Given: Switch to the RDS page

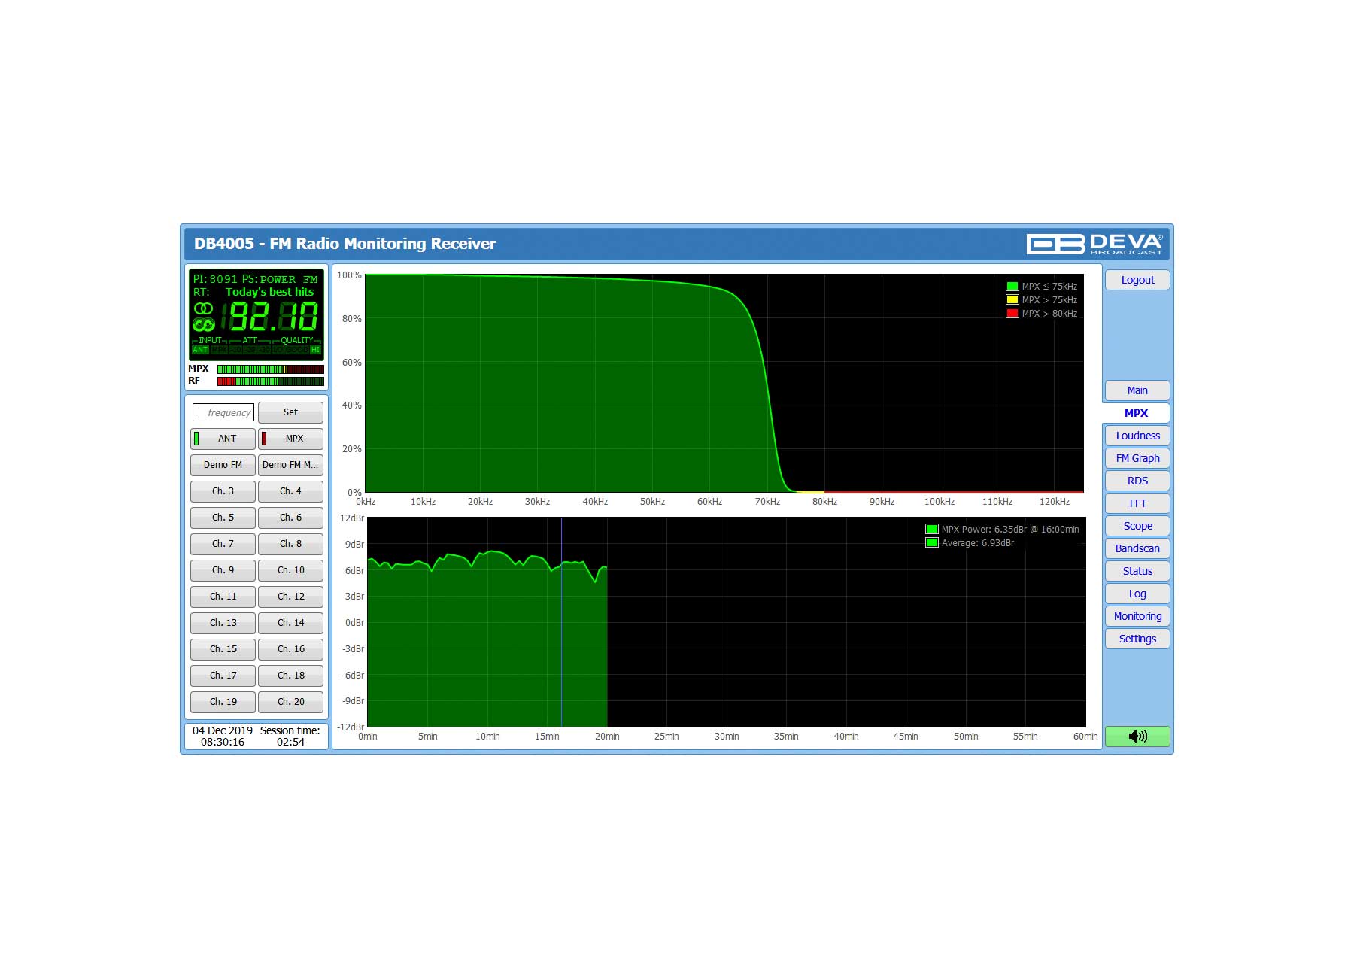Looking at the screenshot, I should click(x=1137, y=481).
